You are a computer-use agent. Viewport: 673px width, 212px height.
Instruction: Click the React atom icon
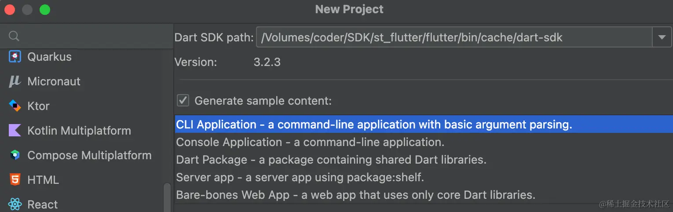click(15, 205)
